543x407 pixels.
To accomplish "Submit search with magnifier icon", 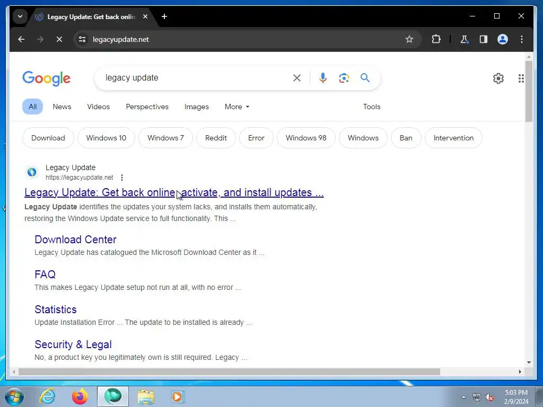I will click(365, 78).
